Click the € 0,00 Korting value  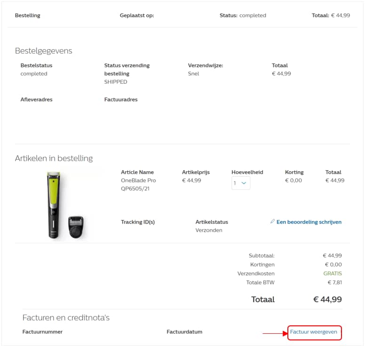294,181
